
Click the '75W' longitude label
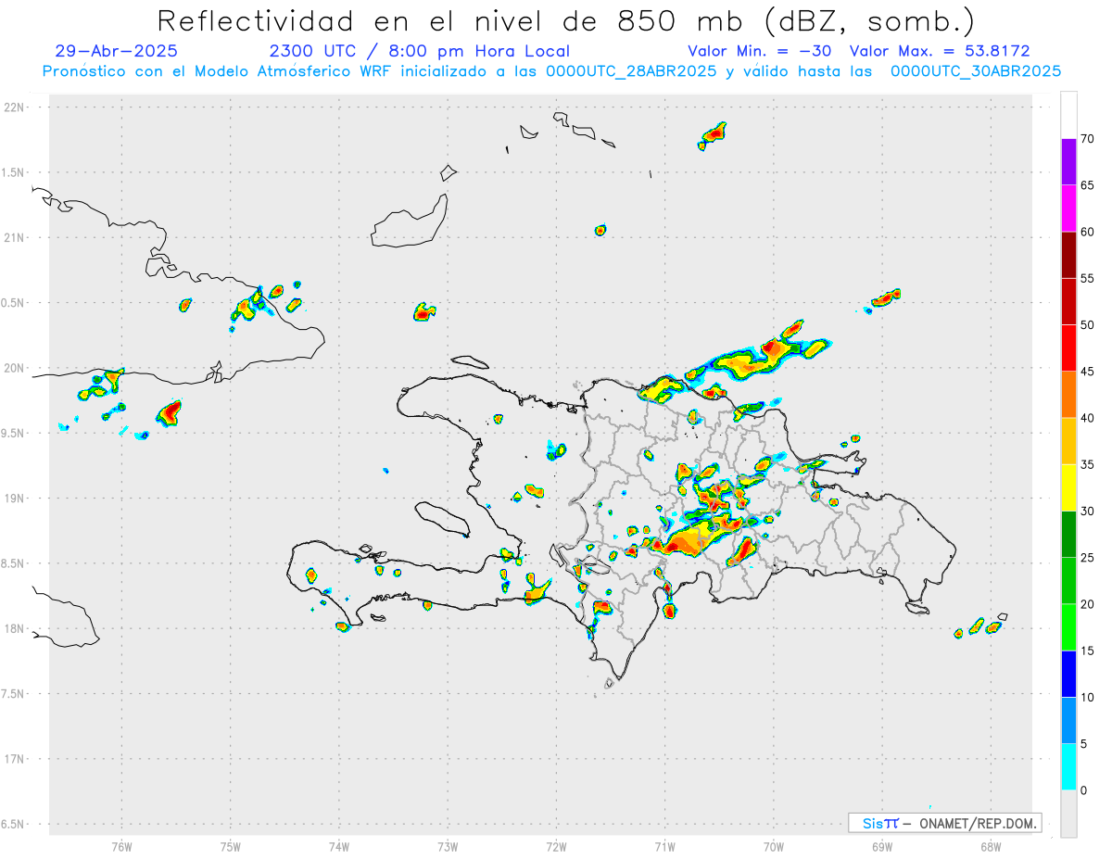coord(231,847)
